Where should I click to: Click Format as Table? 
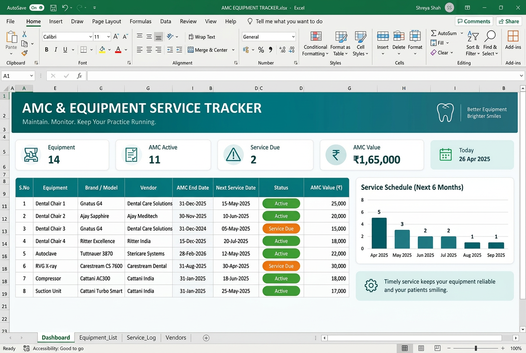point(340,44)
